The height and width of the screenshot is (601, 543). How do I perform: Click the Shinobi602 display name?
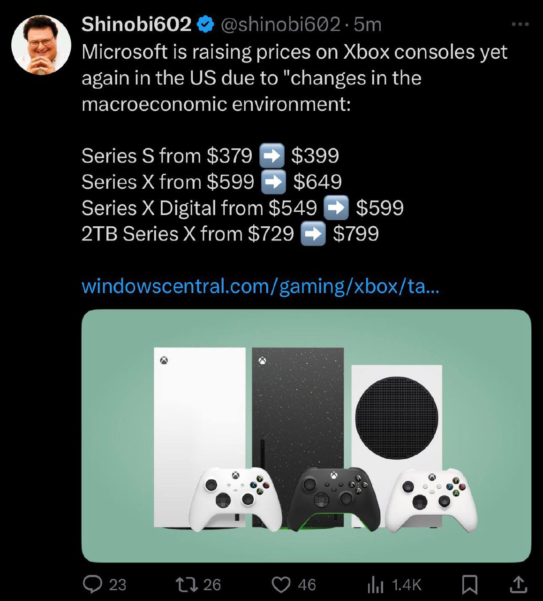pyautogui.click(x=136, y=24)
